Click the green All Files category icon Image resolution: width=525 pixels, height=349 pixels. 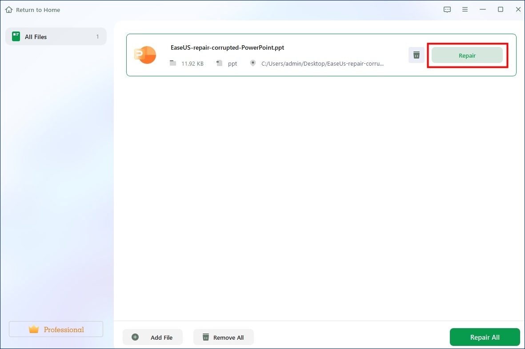coord(16,36)
